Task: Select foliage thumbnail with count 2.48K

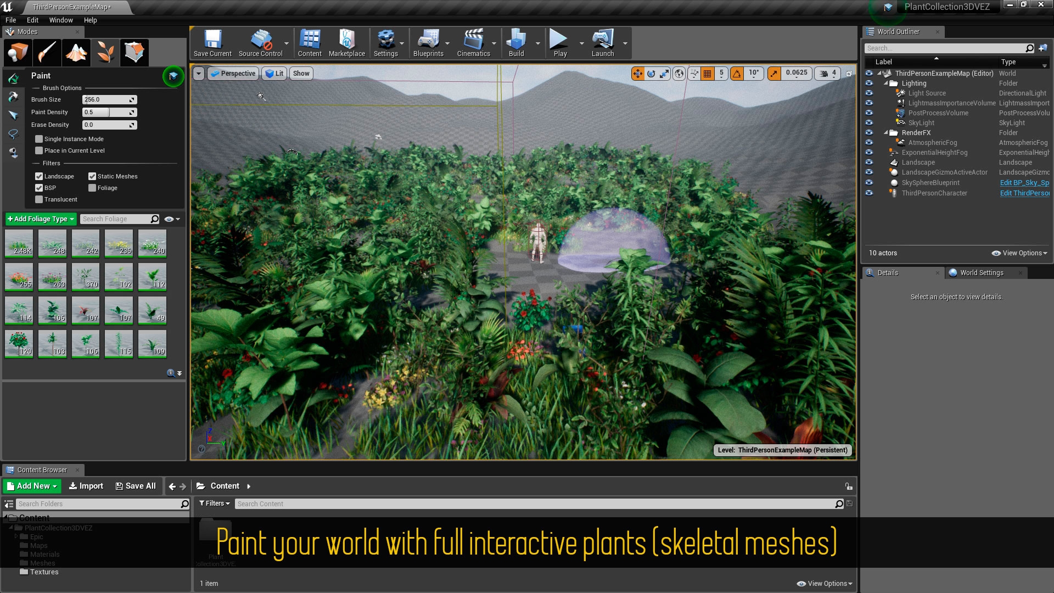Action: [19, 243]
